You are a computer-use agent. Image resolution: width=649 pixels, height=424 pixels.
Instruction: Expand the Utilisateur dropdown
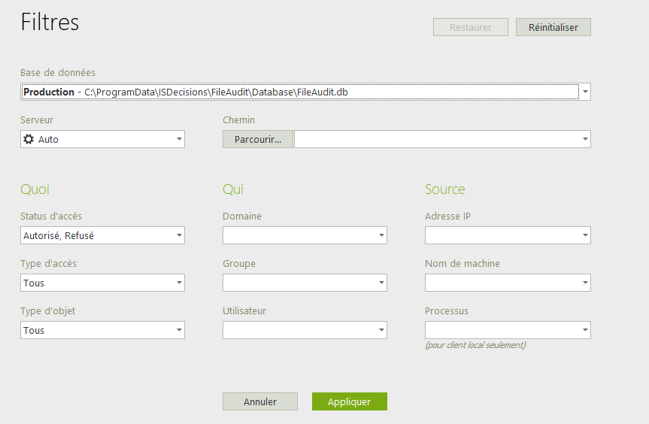coord(381,330)
